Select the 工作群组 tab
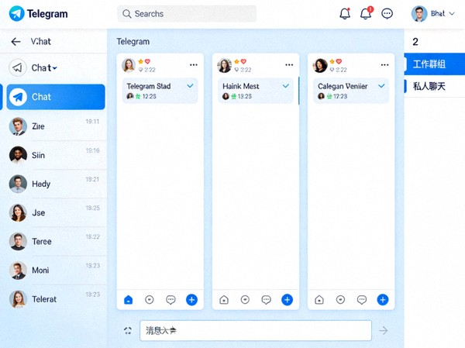The width and height of the screenshot is (465, 348). 435,64
